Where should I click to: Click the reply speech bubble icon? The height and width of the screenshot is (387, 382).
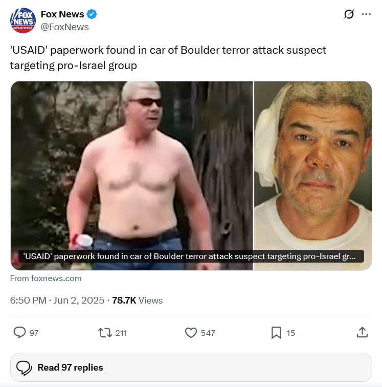coord(19,332)
